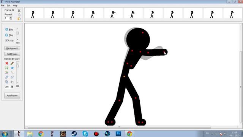The height and width of the screenshot is (137, 243).
Task: Click the playback speed slider handle
Action: click(x=18, y=33)
